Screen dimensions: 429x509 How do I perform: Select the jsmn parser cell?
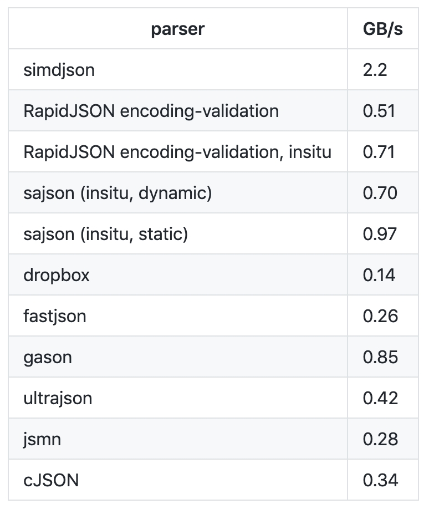[x=42, y=439]
